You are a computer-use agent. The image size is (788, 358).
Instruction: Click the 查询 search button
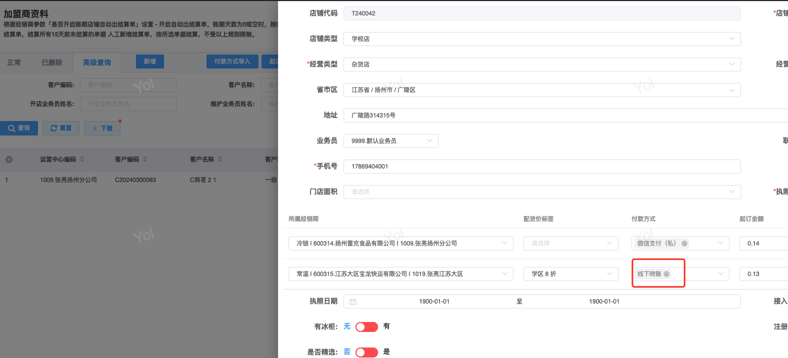19,128
